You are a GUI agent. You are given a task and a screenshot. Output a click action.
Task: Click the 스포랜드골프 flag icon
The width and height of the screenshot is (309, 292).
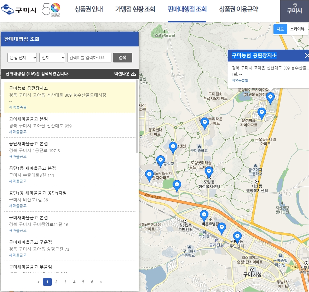point(165,31)
